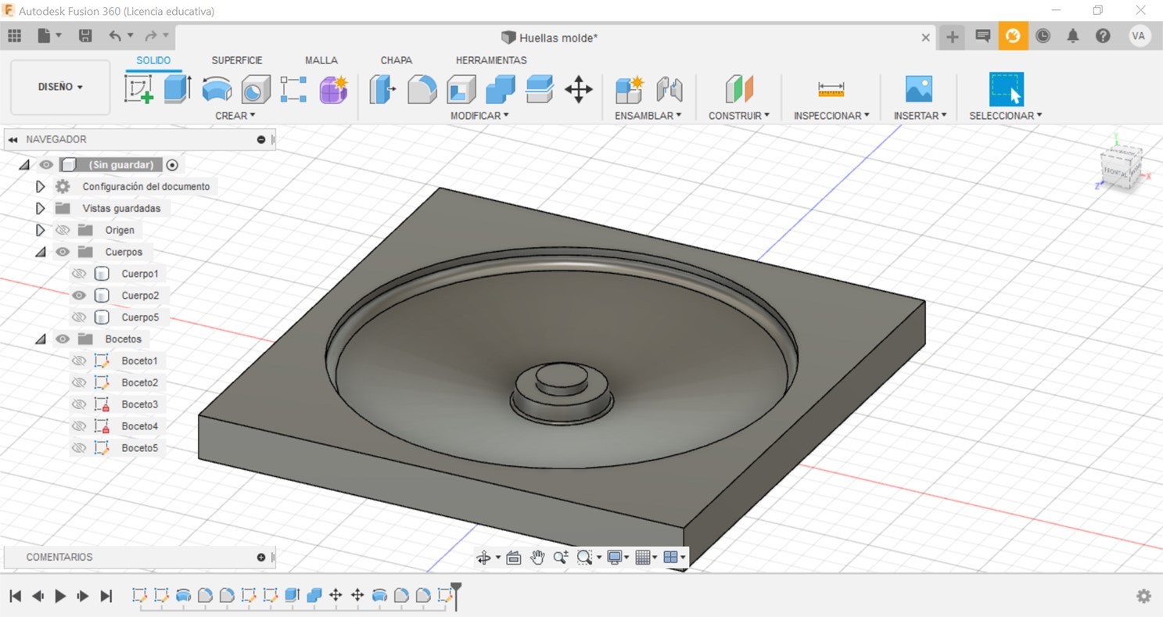Hide Cuerpo2 with its eye icon

[79, 296]
